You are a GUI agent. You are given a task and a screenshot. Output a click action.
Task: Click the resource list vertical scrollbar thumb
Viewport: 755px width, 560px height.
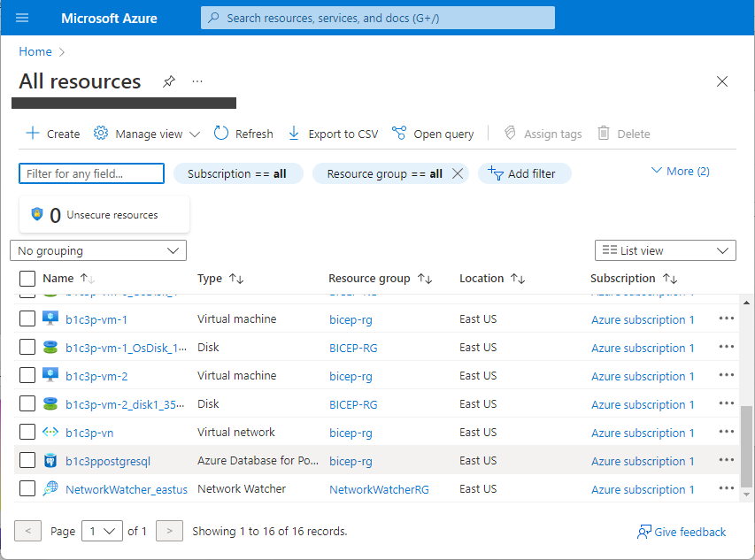pyautogui.click(x=746, y=446)
